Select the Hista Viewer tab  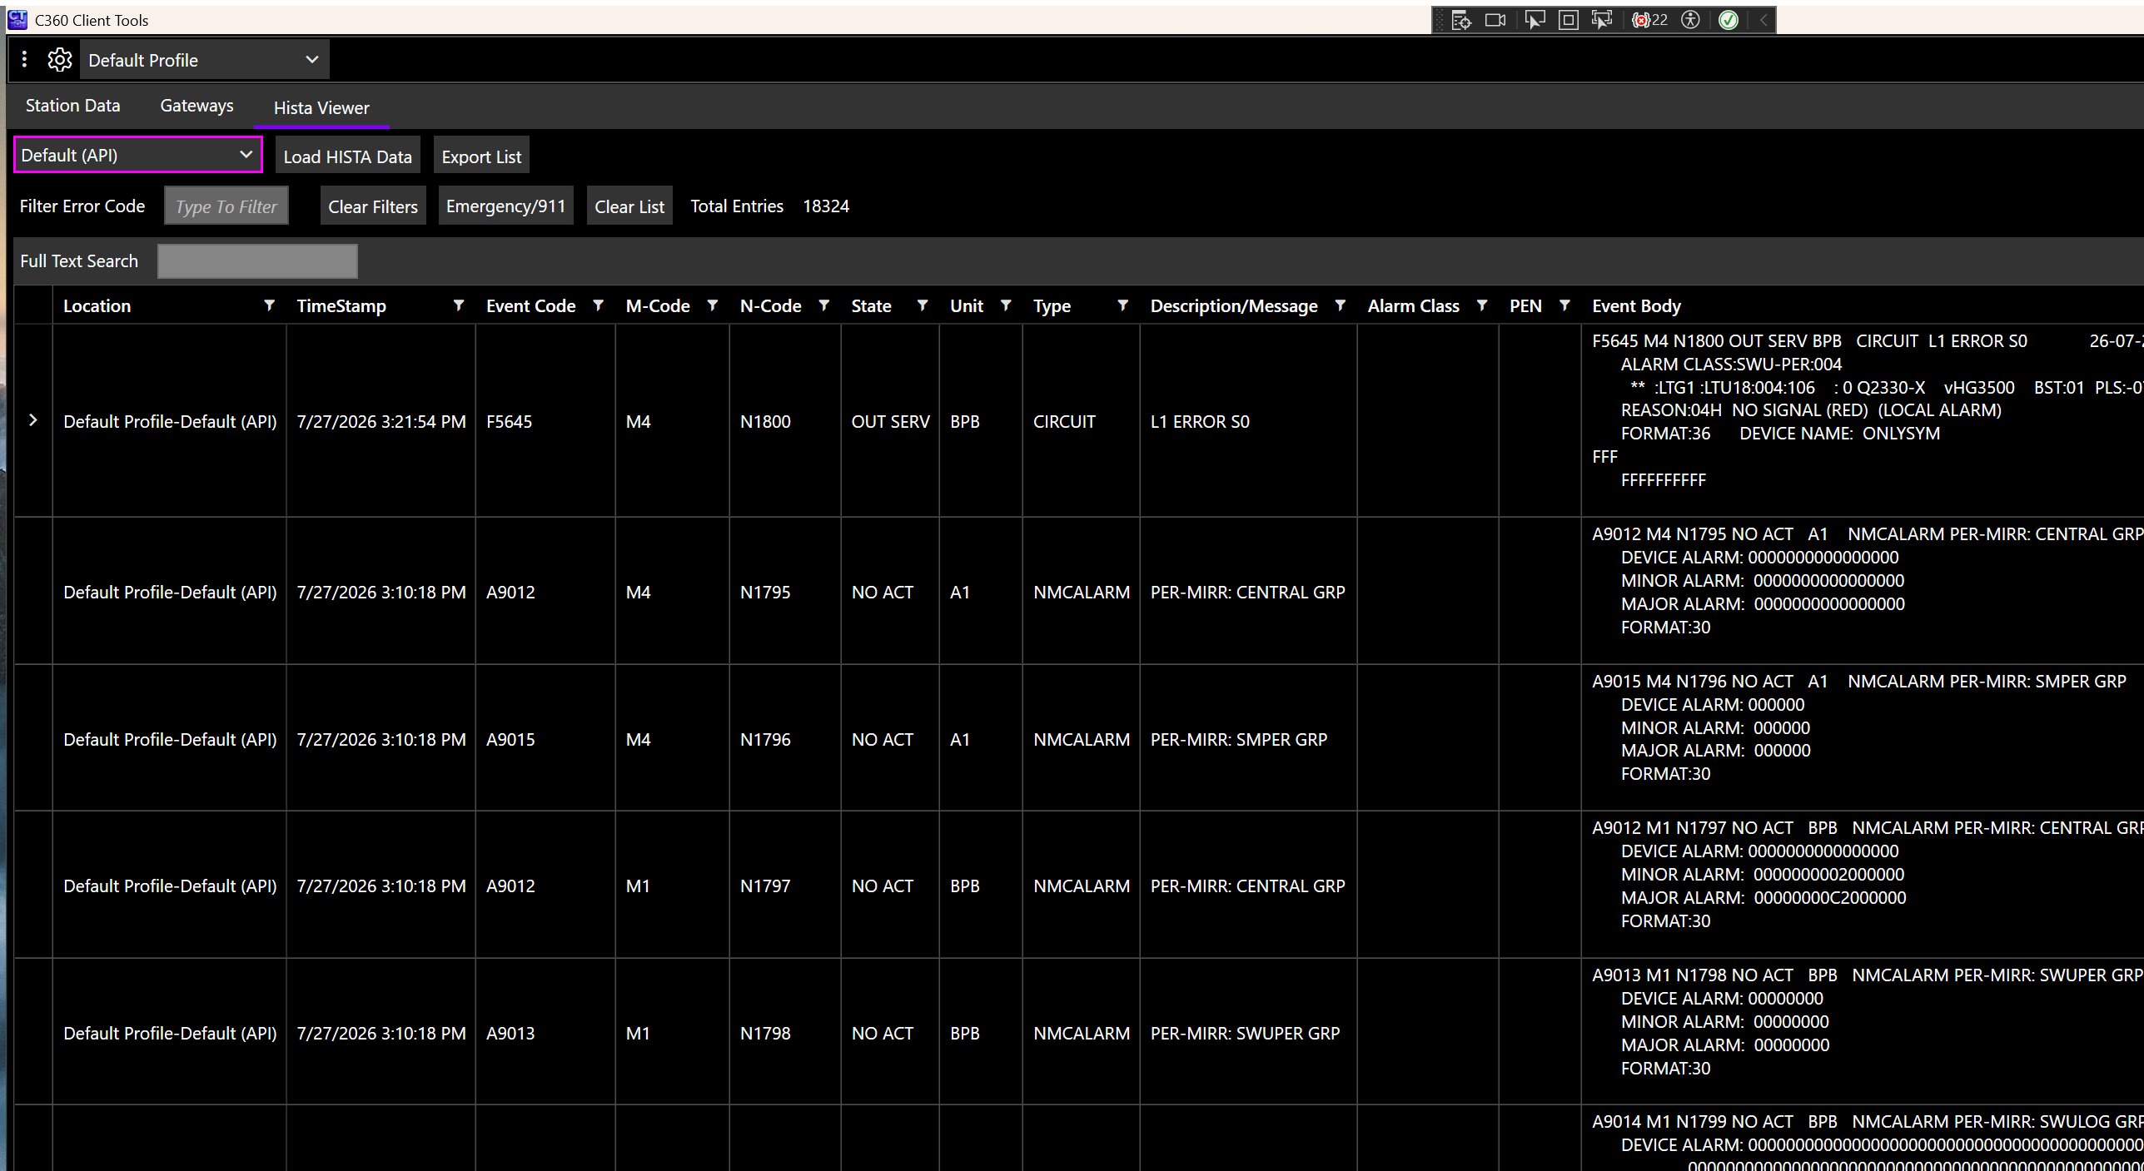click(321, 107)
